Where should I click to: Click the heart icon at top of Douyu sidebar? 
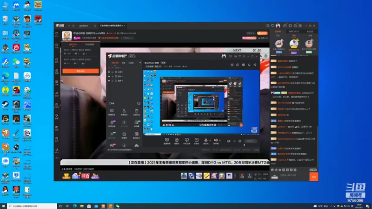pos(57,33)
